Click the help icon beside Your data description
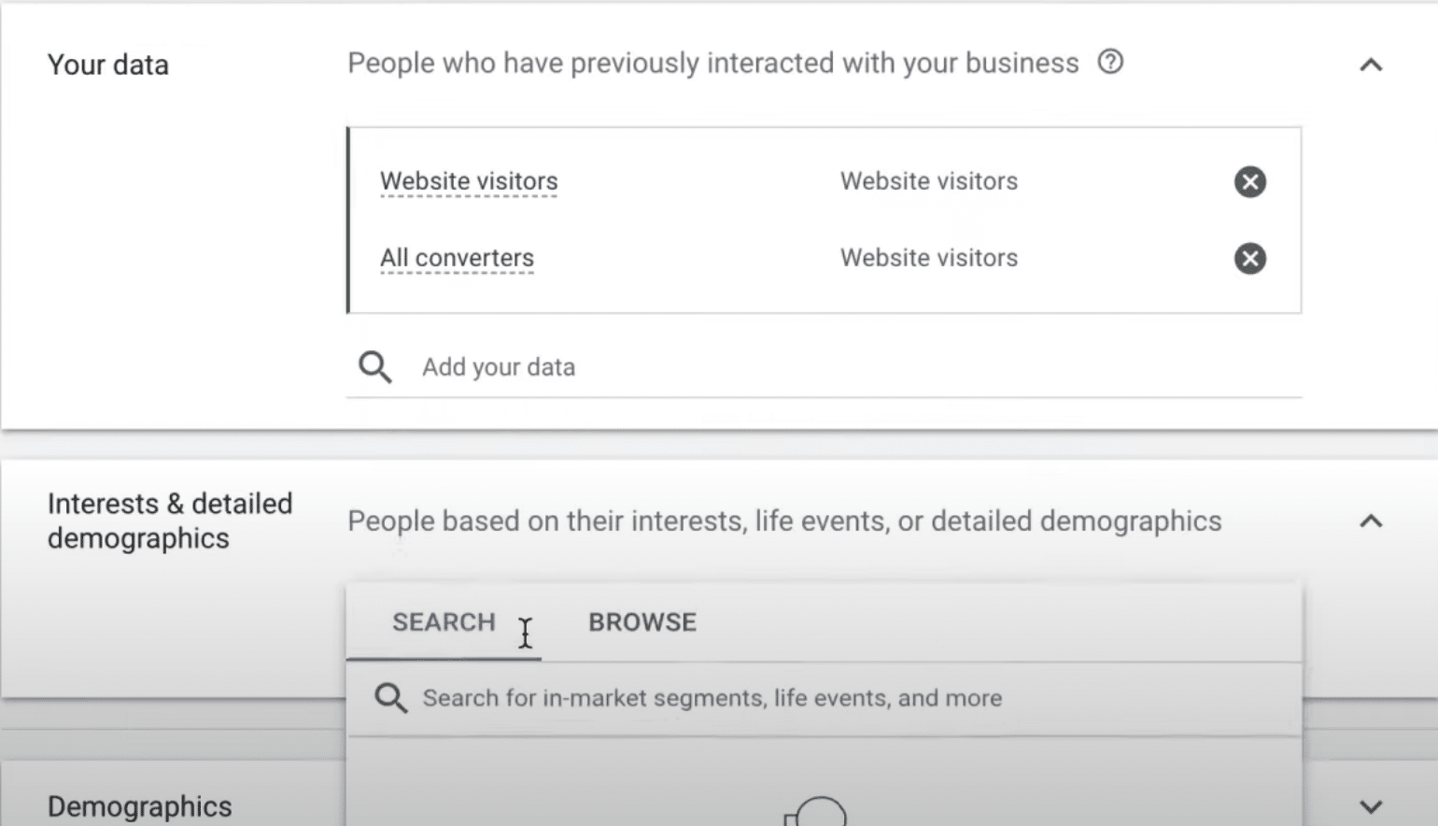The height and width of the screenshot is (826, 1438). 1110,63
